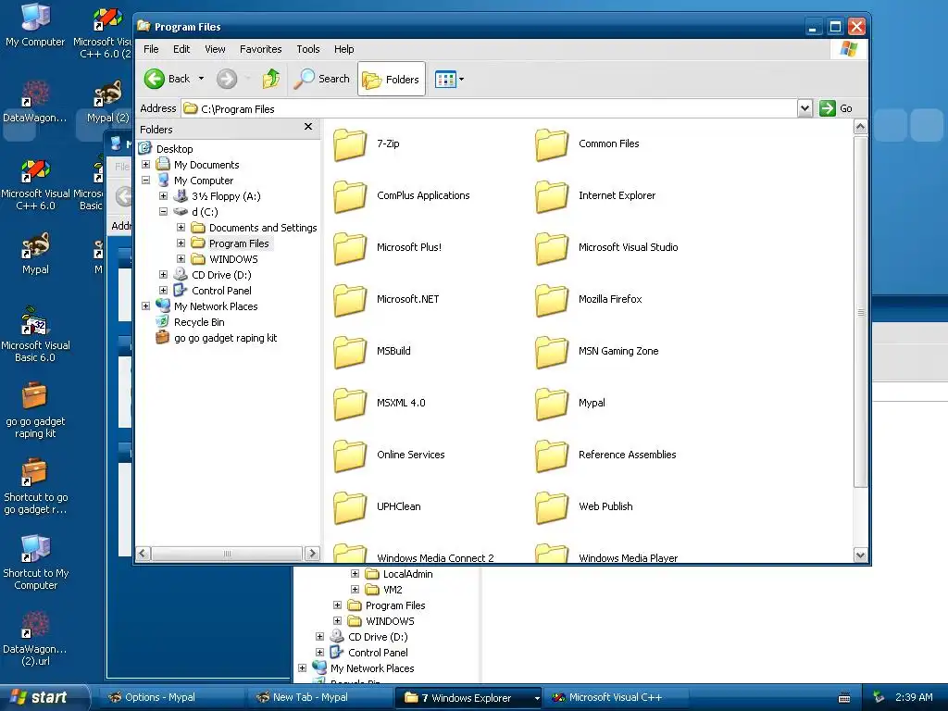Select the MSXML 4.0 folder icon
Viewport: 948px width, 711px height.
(x=350, y=404)
